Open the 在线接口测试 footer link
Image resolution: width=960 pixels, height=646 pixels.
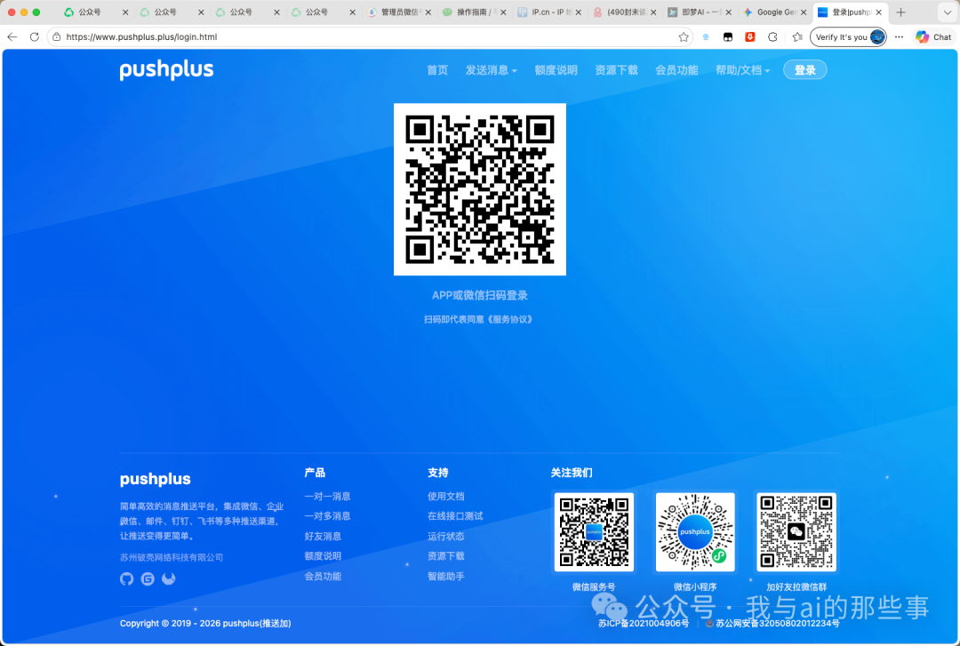(x=455, y=516)
